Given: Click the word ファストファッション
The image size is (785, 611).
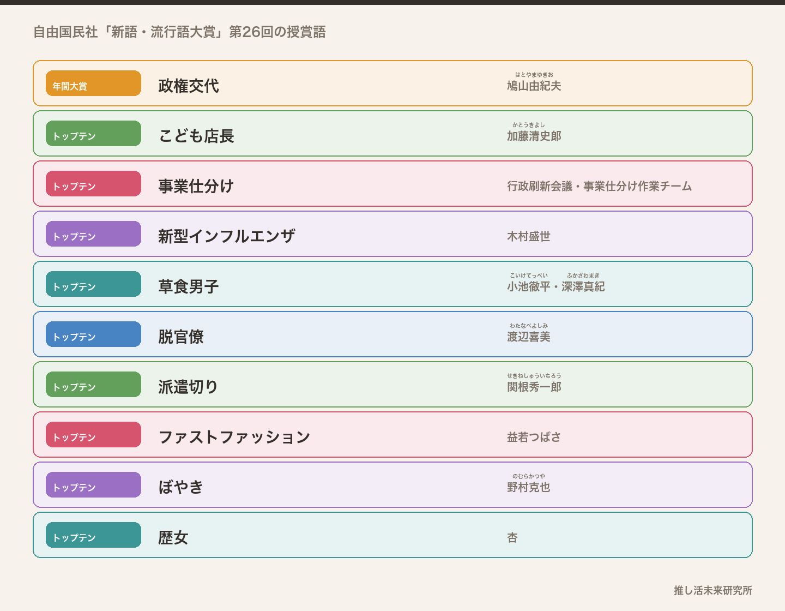Looking at the screenshot, I should (234, 437).
